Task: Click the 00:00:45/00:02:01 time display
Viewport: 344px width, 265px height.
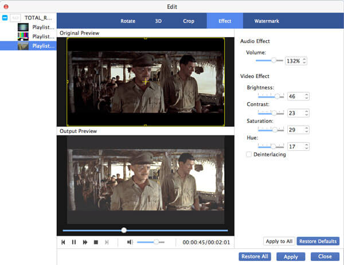Action: [x=206, y=243]
